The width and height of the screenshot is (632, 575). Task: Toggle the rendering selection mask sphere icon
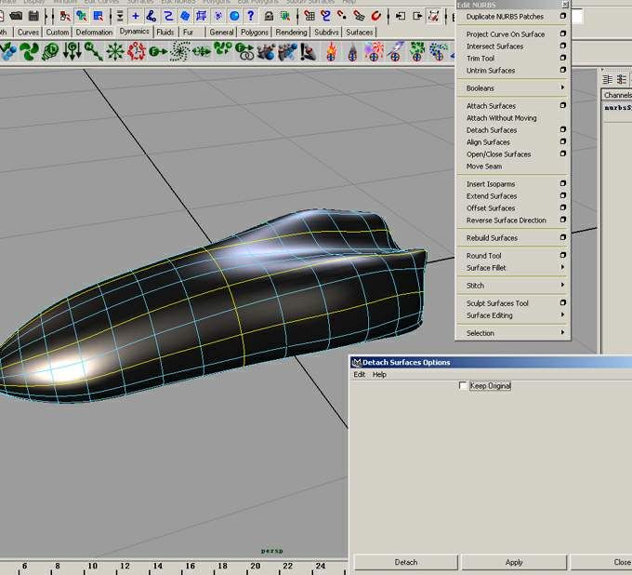[234, 16]
